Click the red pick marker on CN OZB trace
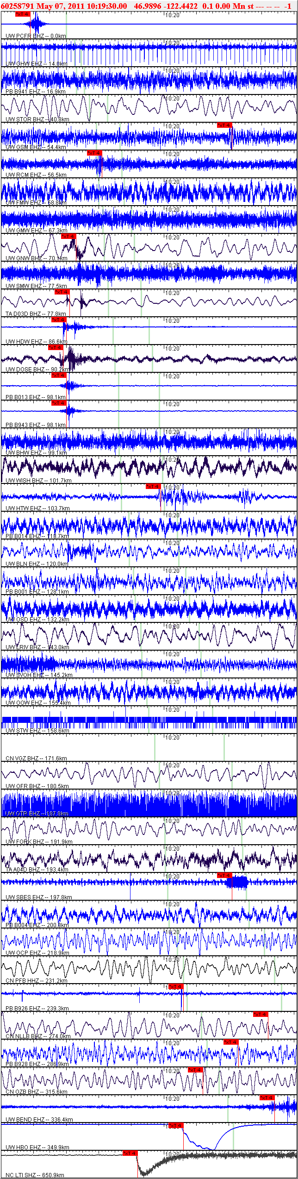The width and height of the screenshot is (298, 1179). pyautogui.click(x=195, y=1070)
